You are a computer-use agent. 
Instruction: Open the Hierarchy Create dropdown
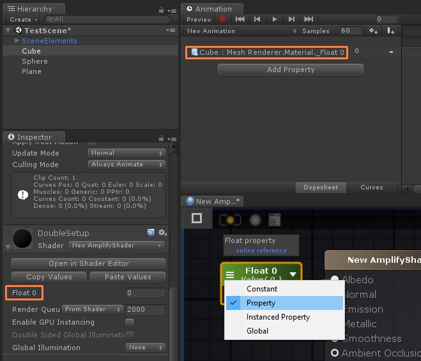coord(24,20)
